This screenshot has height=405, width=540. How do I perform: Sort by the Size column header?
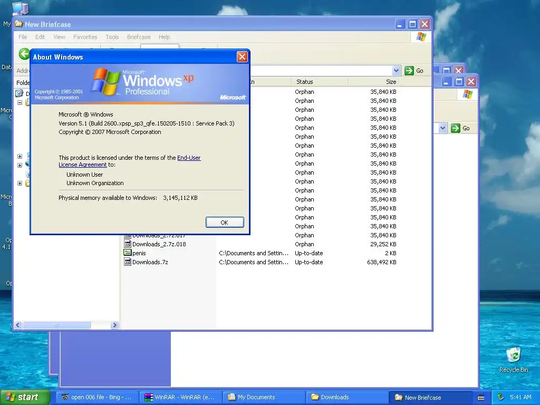tap(374, 82)
